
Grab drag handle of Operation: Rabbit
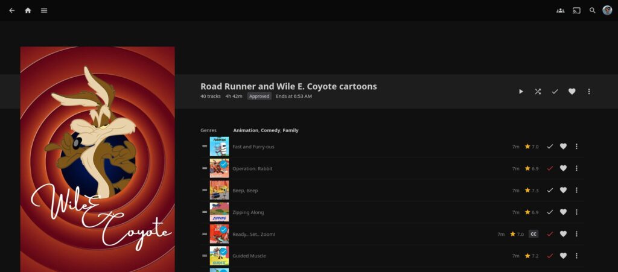click(x=205, y=168)
